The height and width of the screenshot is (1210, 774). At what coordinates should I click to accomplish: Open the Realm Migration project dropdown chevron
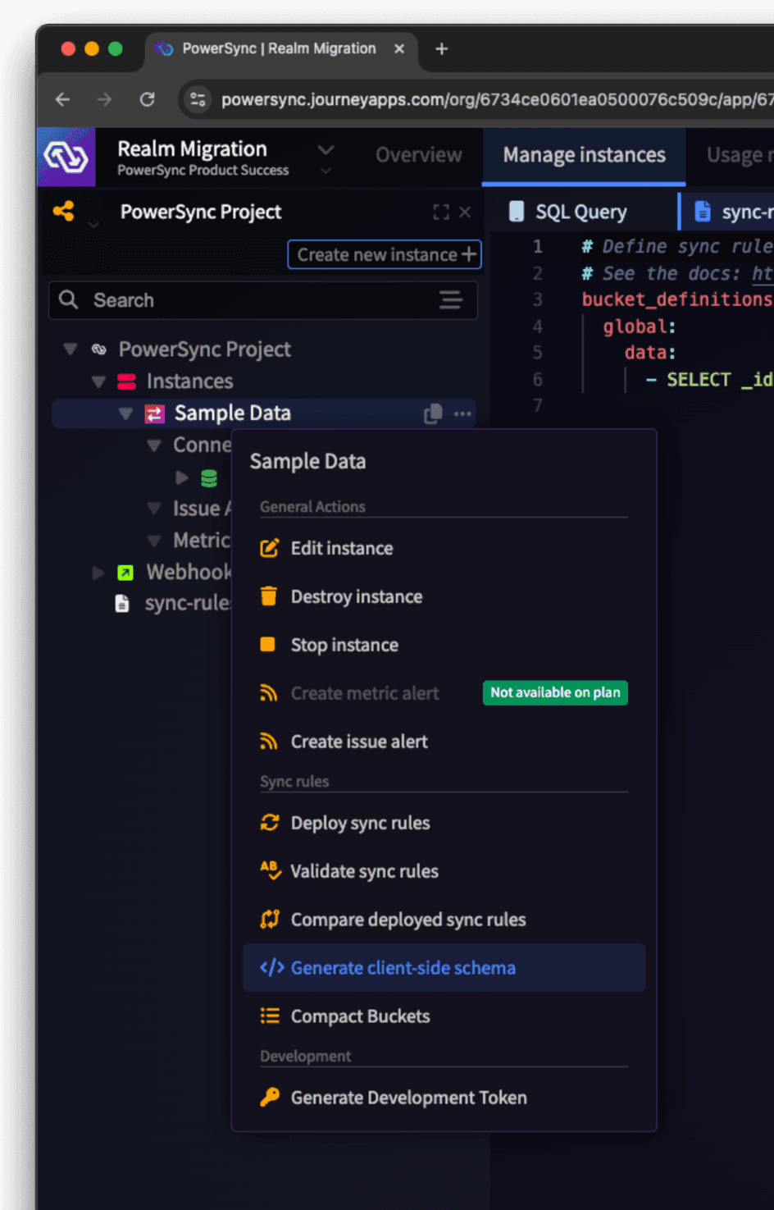[326, 150]
